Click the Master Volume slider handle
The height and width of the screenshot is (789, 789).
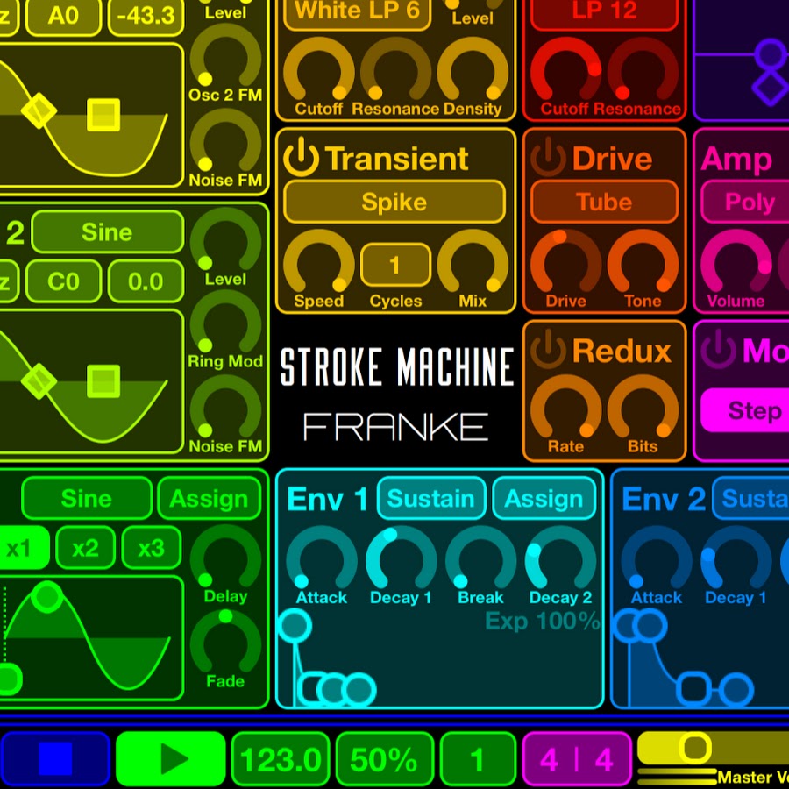(x=695, y=748)
